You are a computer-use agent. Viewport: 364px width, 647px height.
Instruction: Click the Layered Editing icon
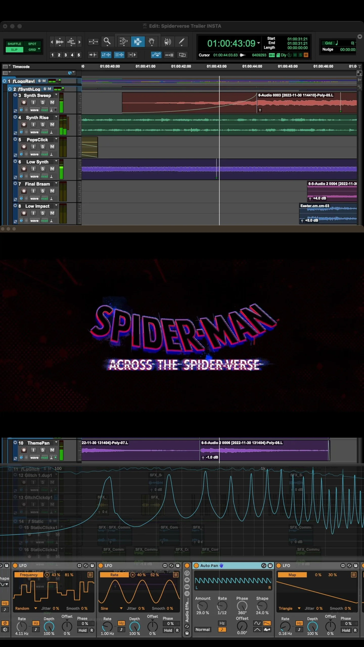coord(182,55)
